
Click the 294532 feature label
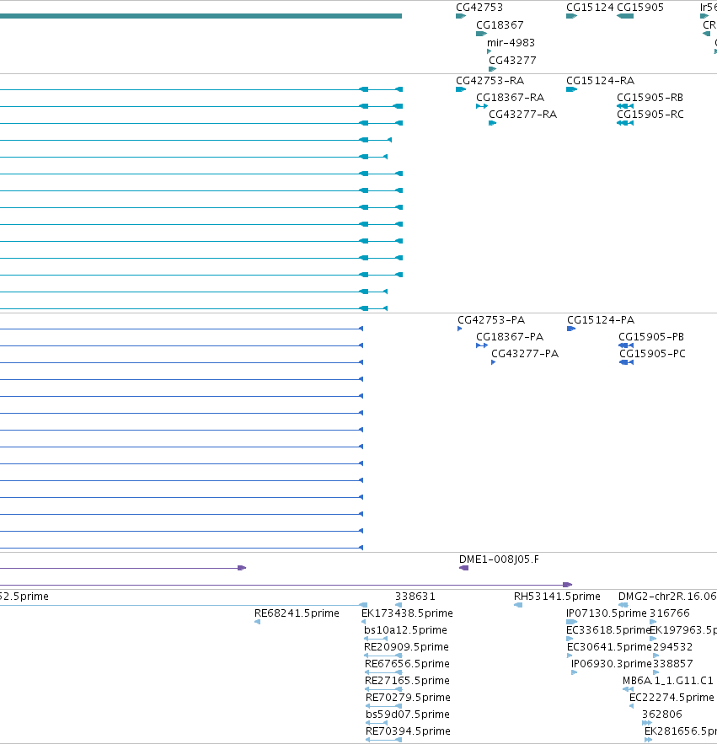[x=673, y=647]
